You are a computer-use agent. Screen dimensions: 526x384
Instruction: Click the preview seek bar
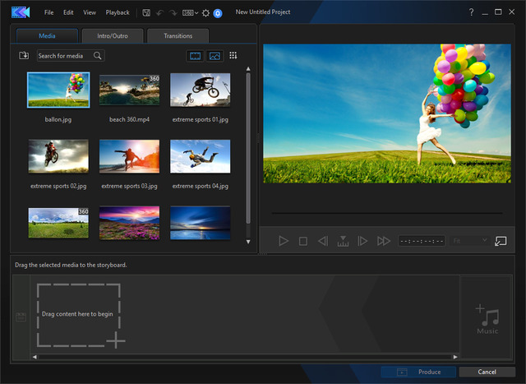386,214
